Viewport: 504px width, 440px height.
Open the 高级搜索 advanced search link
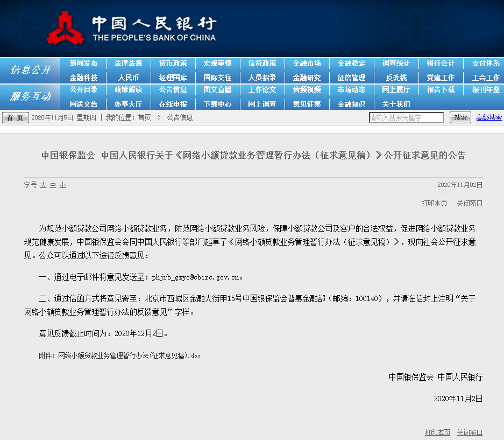[489, 117]
